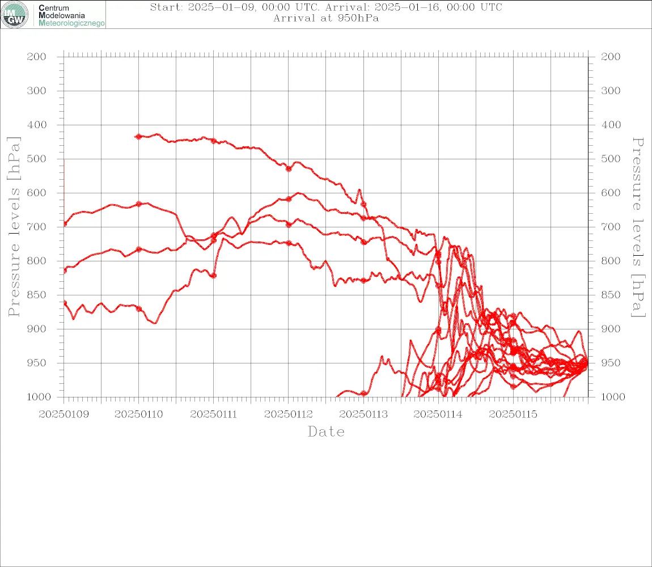Click the left axis 800 label
The height and width of the screenshot is (567, 652).
[x=37, y=261]
